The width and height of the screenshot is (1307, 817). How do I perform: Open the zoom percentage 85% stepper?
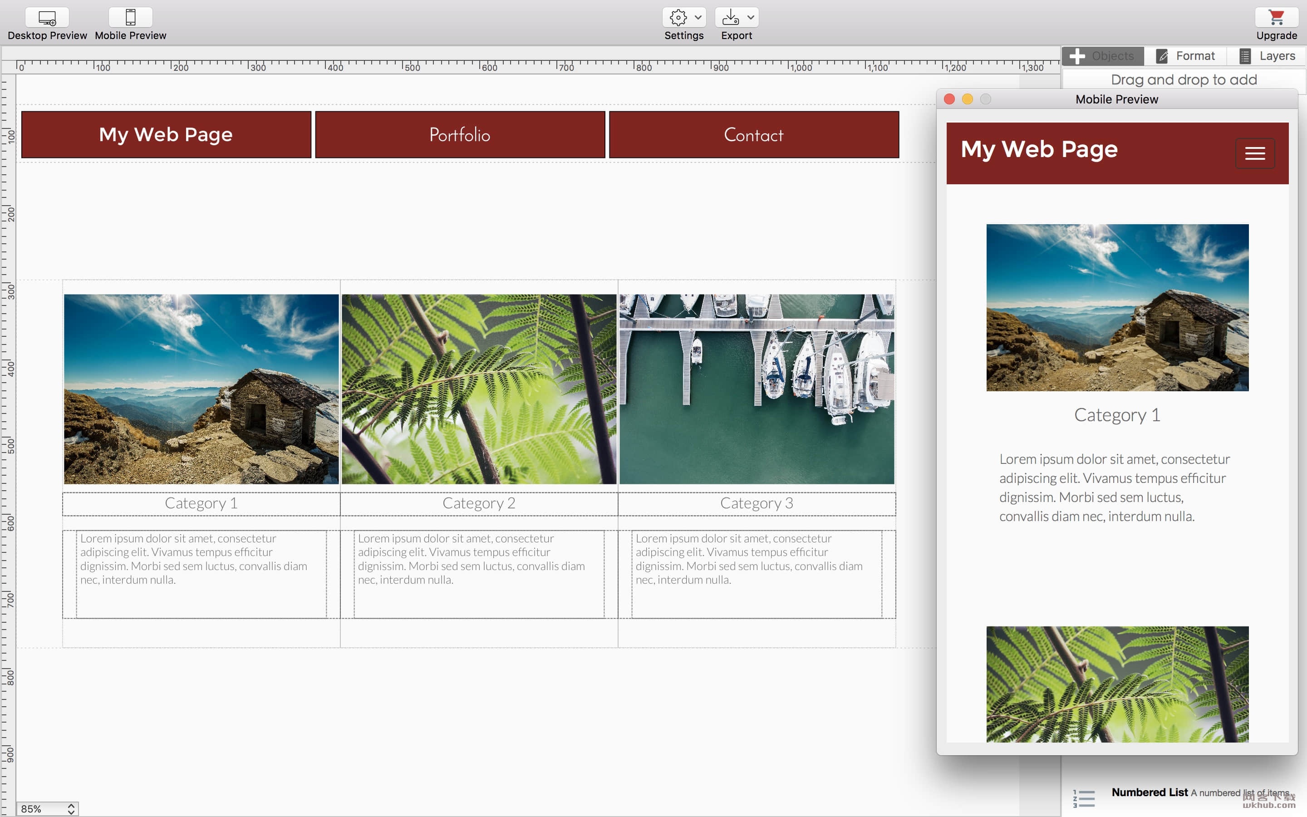71,808
